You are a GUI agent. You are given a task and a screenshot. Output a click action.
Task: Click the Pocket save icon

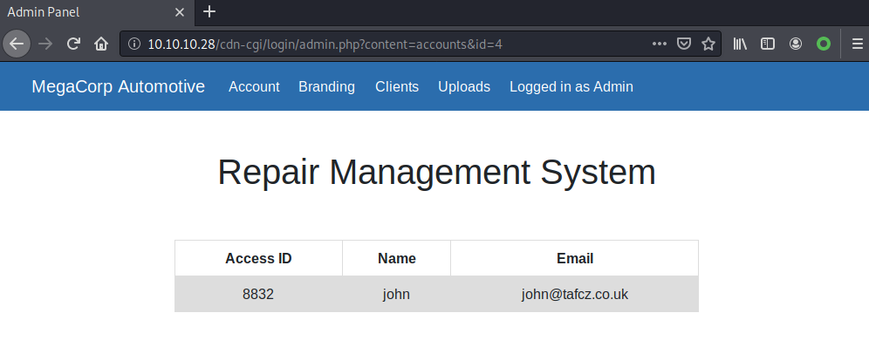(685, 44)
